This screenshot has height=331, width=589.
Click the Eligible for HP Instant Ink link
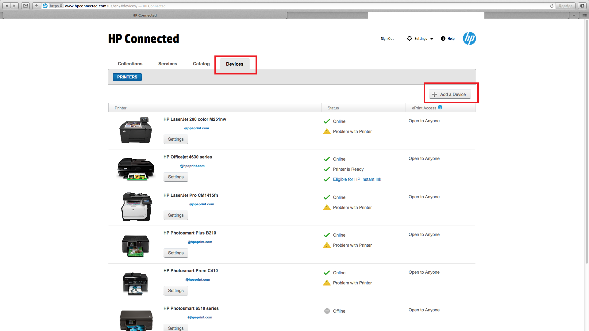(x=357, y=179)
